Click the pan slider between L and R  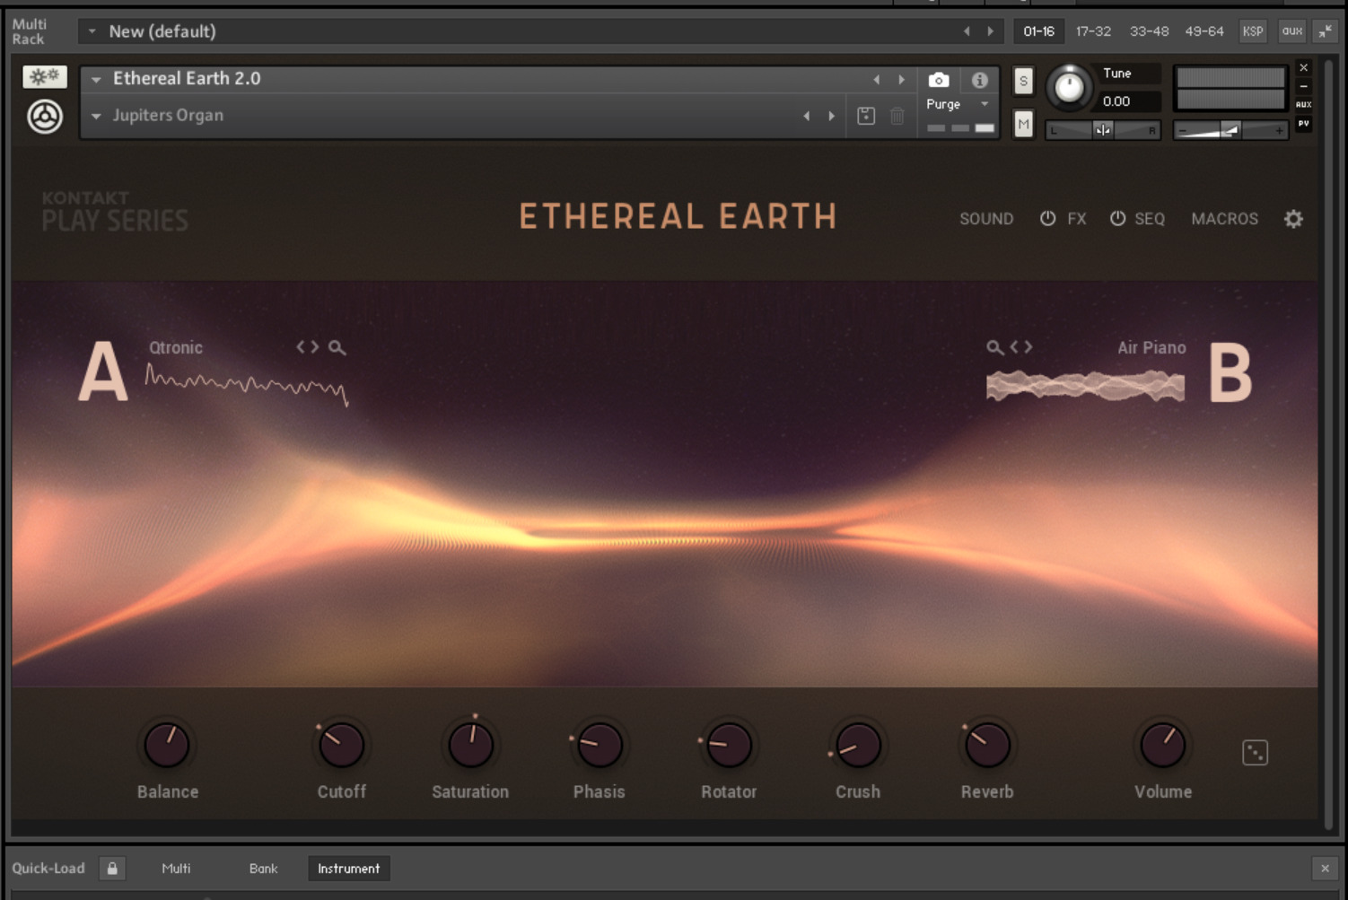pos(1103,130)
